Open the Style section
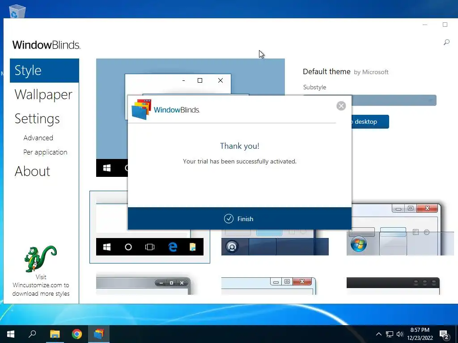The height and width of the screenshot is (343, 458). tap(44, 71)
